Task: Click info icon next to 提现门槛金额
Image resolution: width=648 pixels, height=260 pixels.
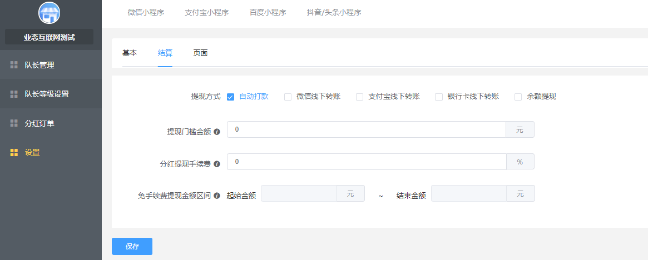Action: [217, 132]
